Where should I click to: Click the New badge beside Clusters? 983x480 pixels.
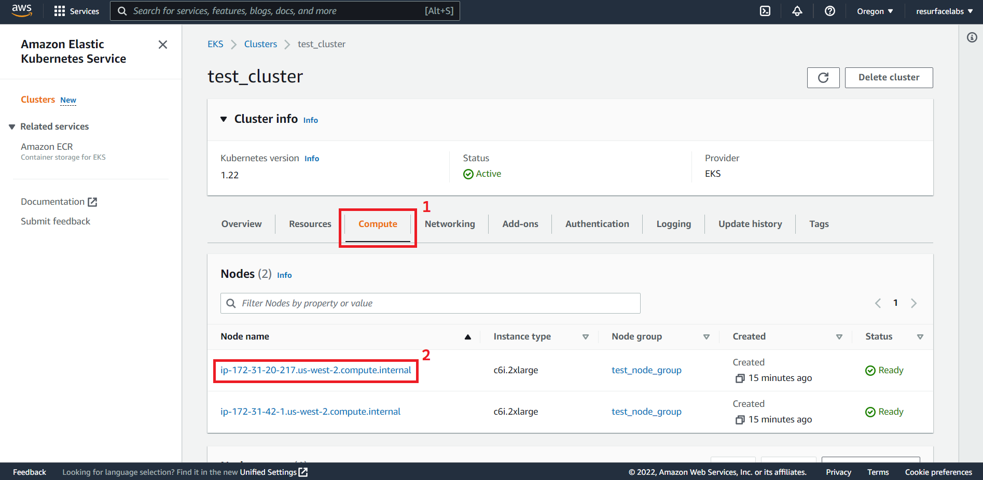(68, 100)
